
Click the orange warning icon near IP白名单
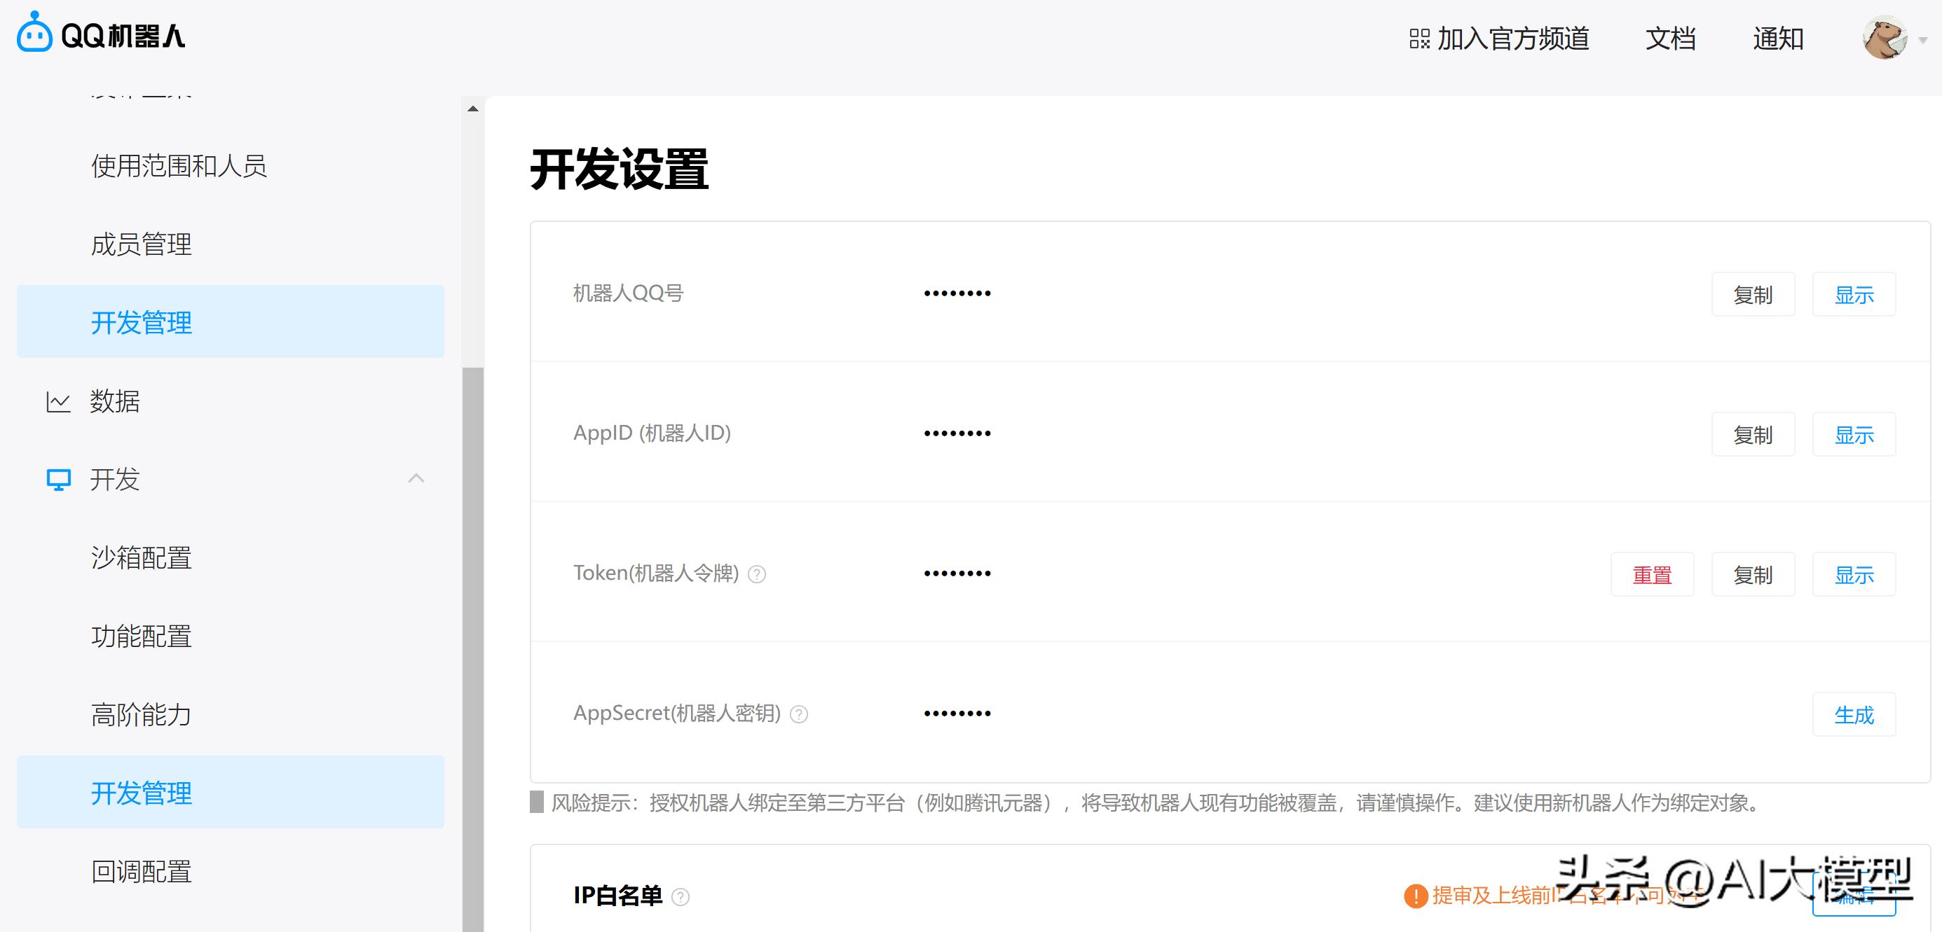[1416, 896]
